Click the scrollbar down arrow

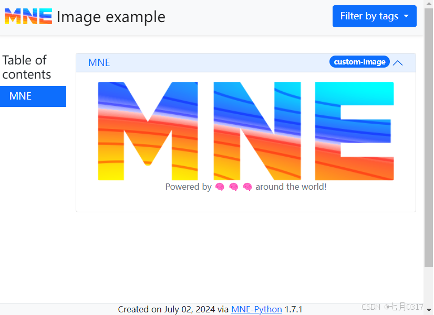(430, 310)
